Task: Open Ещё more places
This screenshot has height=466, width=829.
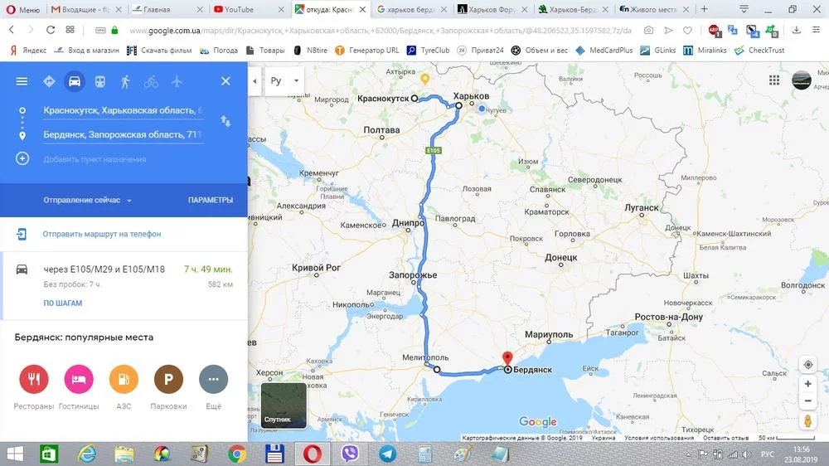Action: click(x=214, y=379)
